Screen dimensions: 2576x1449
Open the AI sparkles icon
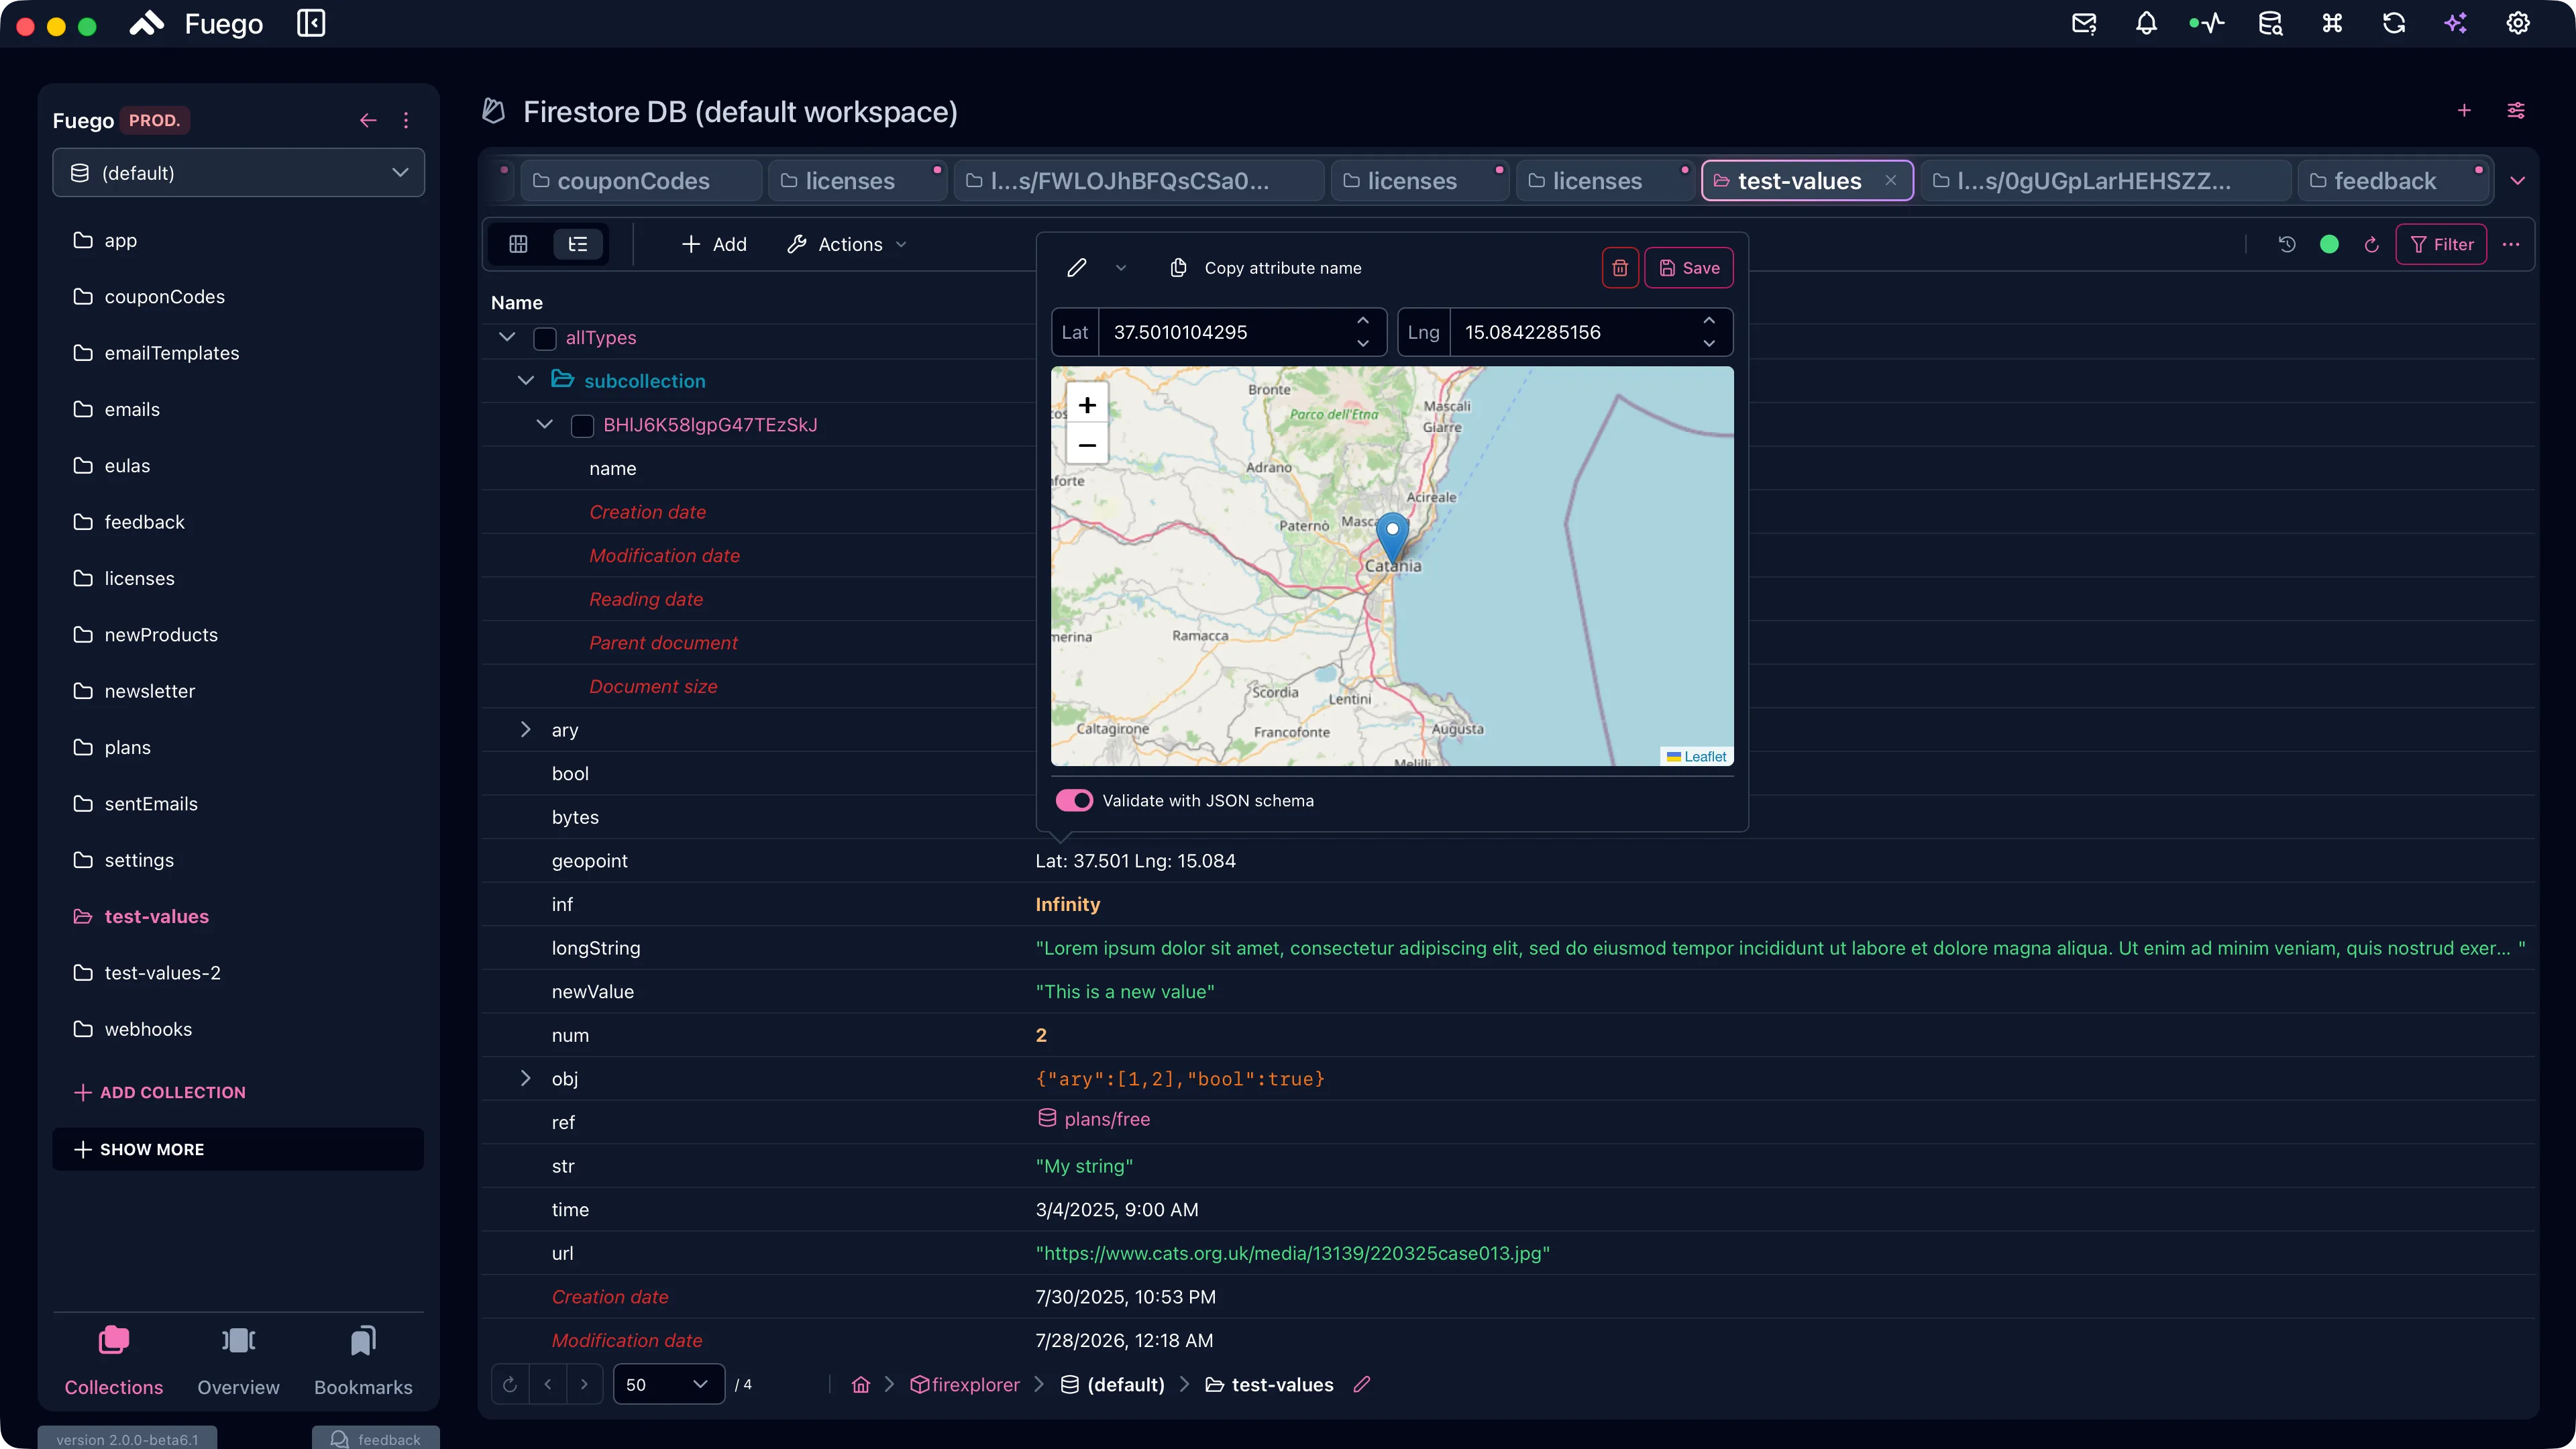click(x=2456, y=23)
